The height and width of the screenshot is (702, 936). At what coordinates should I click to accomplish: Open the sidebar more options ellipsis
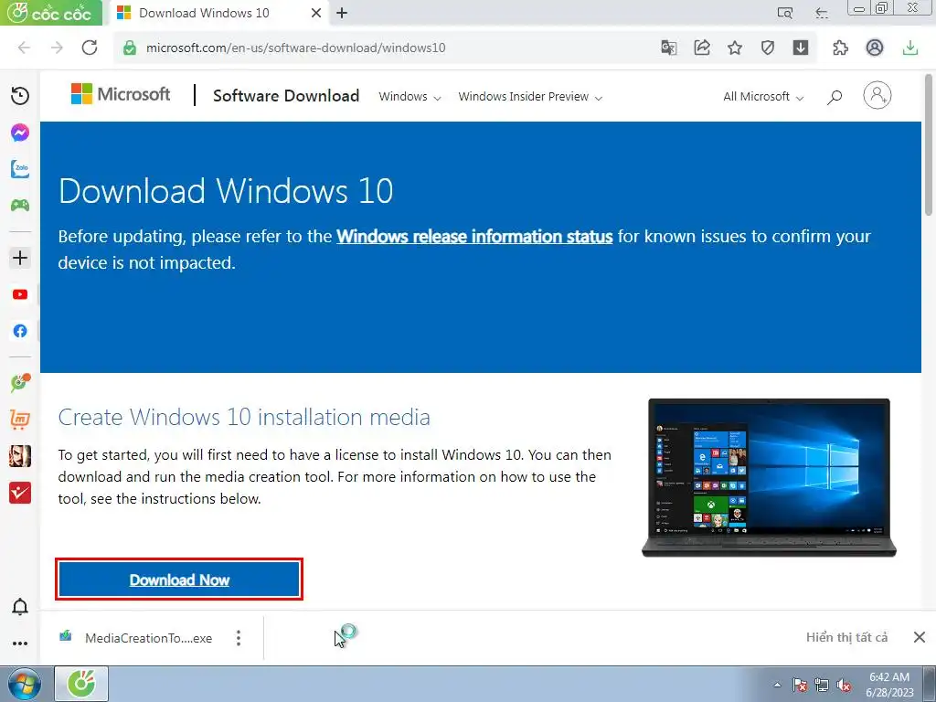[x=20, y=643]
